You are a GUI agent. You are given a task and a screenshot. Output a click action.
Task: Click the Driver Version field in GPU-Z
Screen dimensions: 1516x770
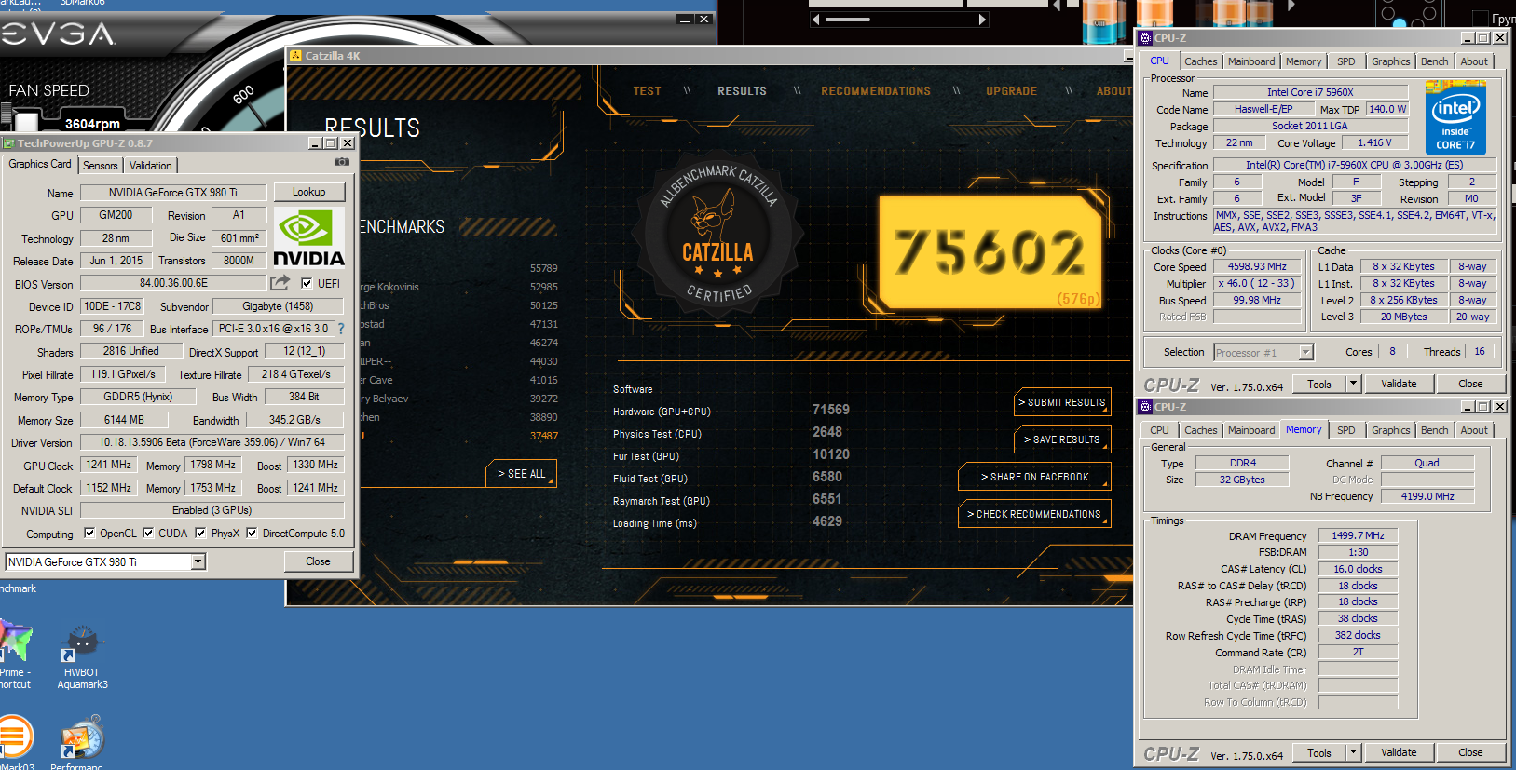[x=212, y=442]
